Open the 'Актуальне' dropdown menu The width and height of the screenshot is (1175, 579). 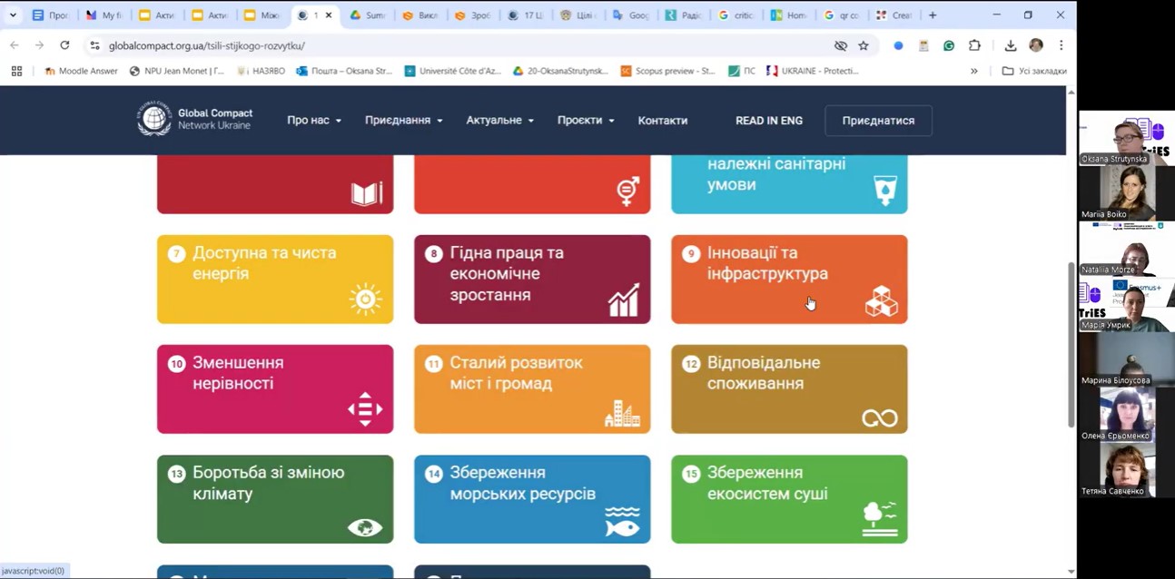tap(499, 121)
